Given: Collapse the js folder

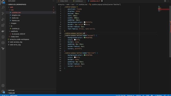Looking at the screenshot, I should pos(10,26).
